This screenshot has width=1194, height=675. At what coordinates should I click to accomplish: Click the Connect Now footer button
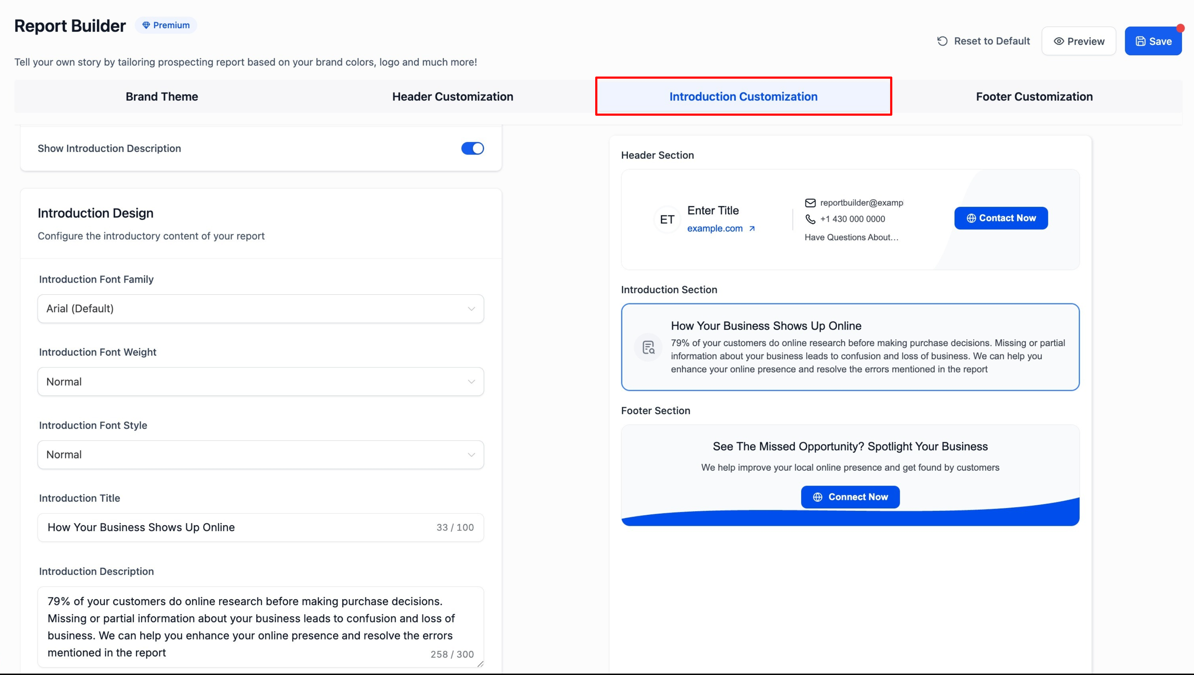coord(850,497)
